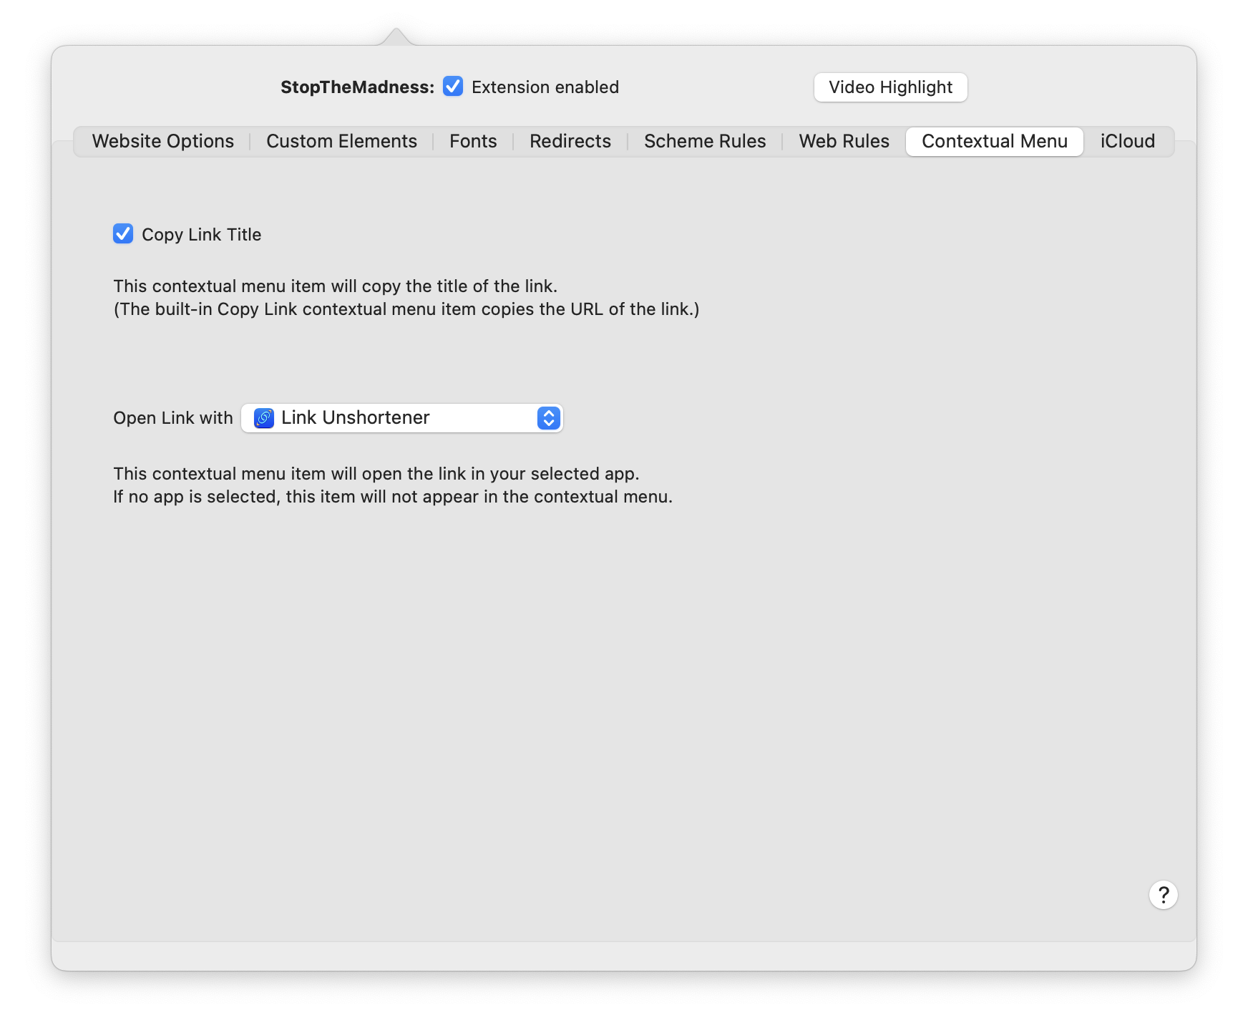Switch to the Website Options tab
Image resolution: width=1248 pixels, height=1028 pixels.
(163, 142)
